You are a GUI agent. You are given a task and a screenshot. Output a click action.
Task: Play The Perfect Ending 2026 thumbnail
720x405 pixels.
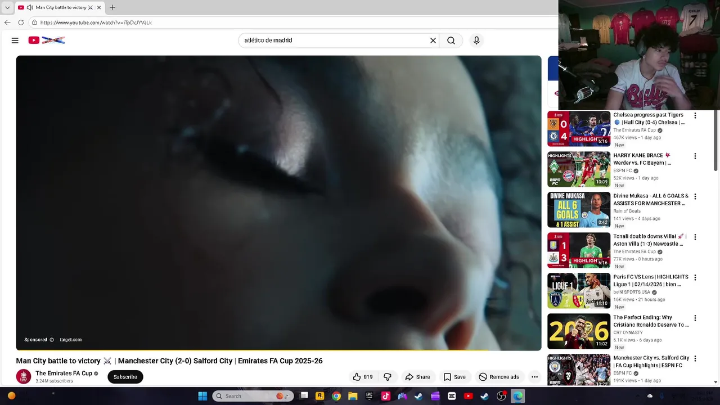pos(579,331)
